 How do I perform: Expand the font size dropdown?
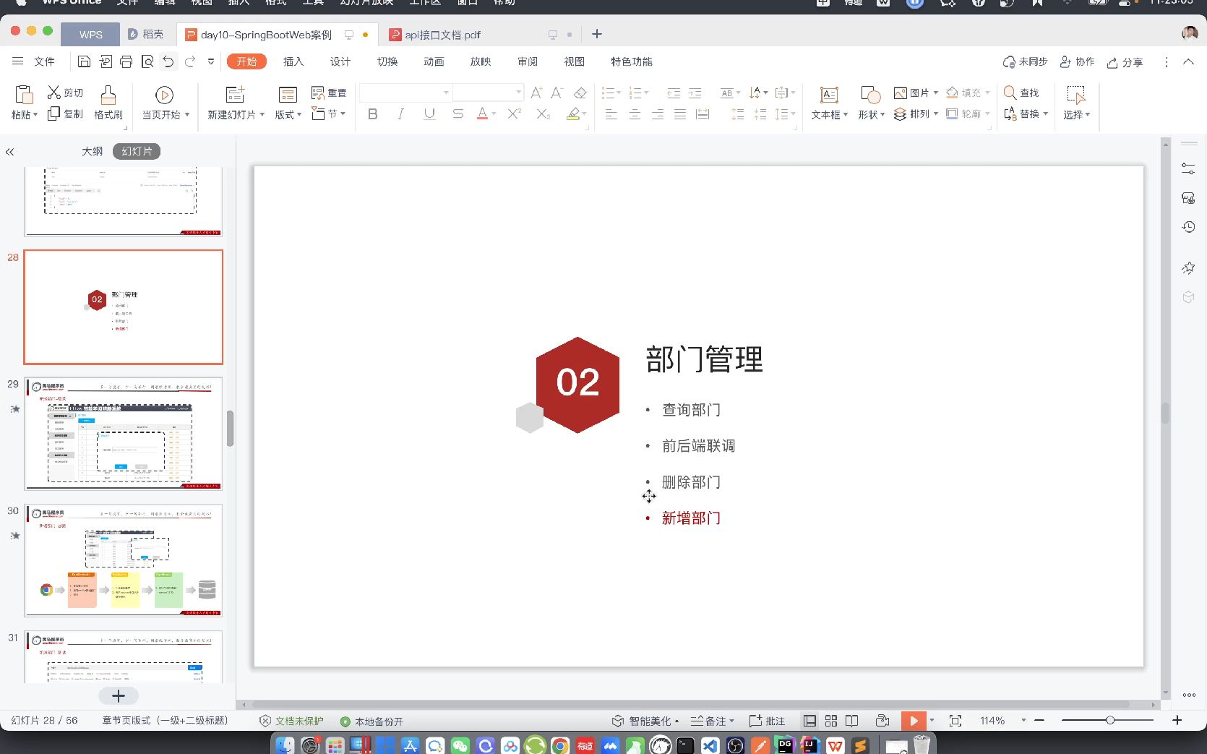click(x=518, y=93)
